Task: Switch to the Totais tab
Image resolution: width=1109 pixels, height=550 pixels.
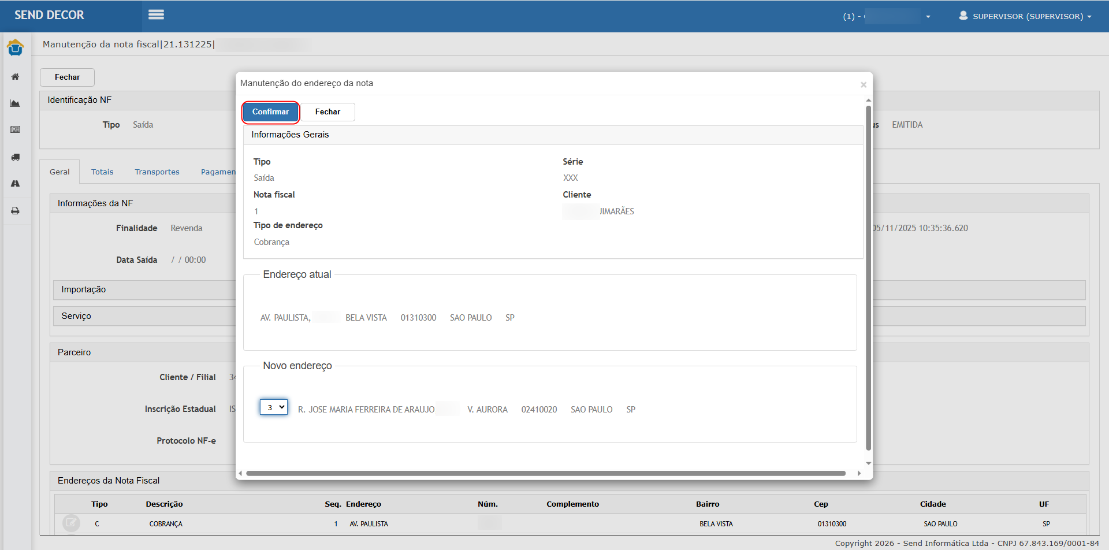Action: click(x=102, y=172)
